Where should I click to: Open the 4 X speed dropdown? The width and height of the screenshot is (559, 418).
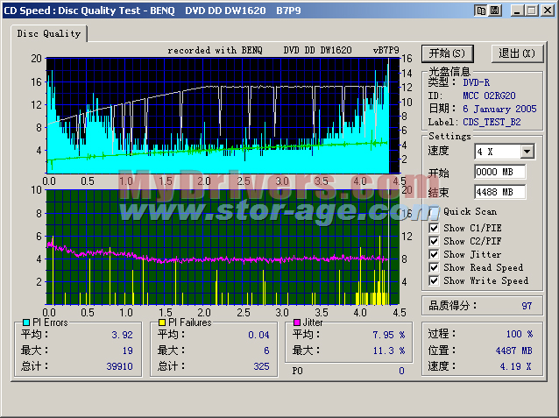coord(527,152)
